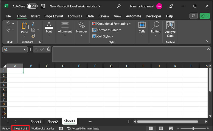Expand the Paste options dropdown arrow
Screen dimensions: 213x131
pos(24,36)
